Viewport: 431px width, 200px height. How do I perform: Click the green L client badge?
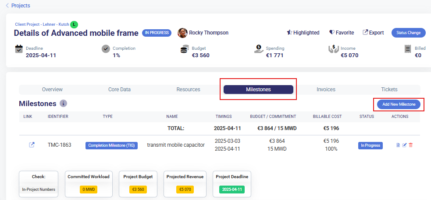click(74, 24)
